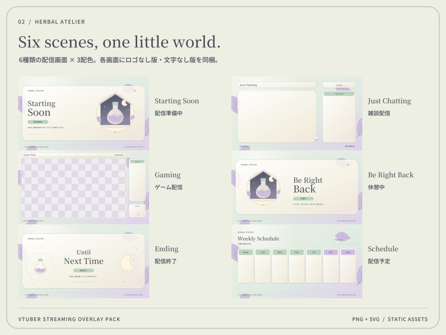446x335 pixels.
Task: Click the "Ending" caption beside the thumbnail
Action: (166, 249)
